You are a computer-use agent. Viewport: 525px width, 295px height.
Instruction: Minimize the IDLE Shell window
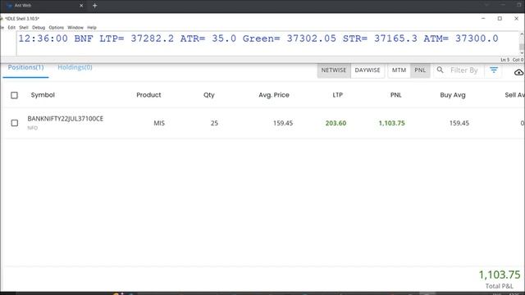click(483, 19)
